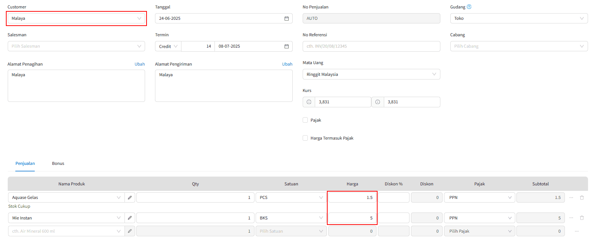Enable the Pajak checkbox

click(305, 120)
